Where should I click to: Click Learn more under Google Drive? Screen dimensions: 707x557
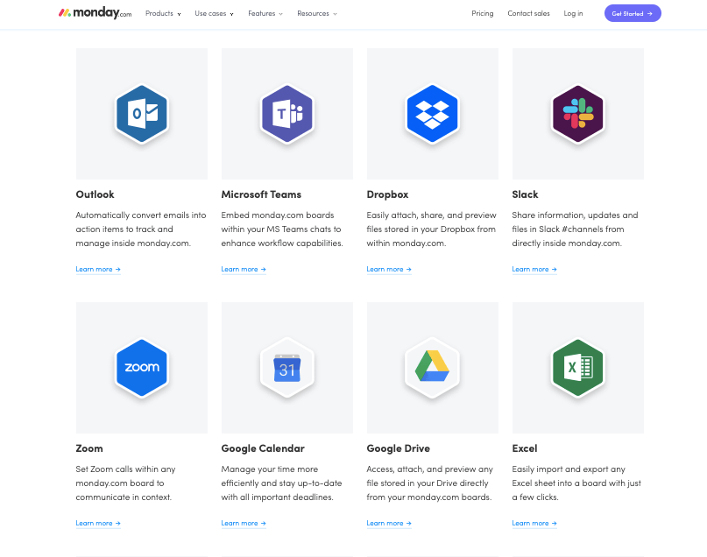(389, 523)
